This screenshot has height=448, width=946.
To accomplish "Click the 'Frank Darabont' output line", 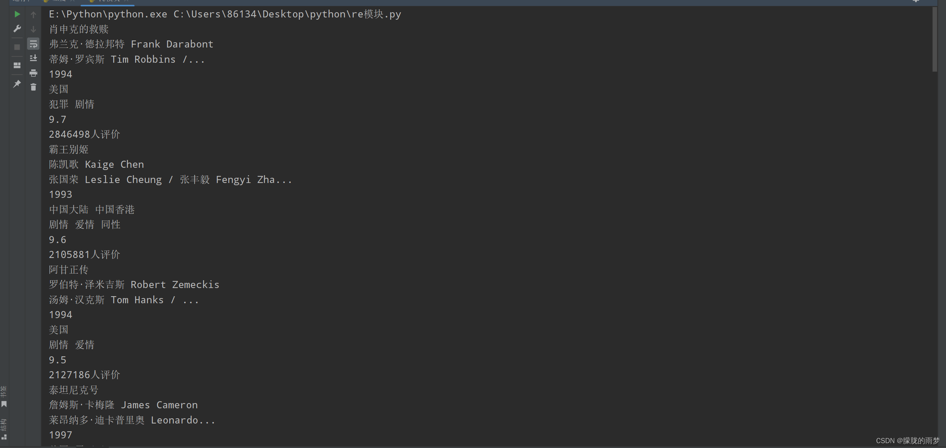I will click(x=131, y=44).
